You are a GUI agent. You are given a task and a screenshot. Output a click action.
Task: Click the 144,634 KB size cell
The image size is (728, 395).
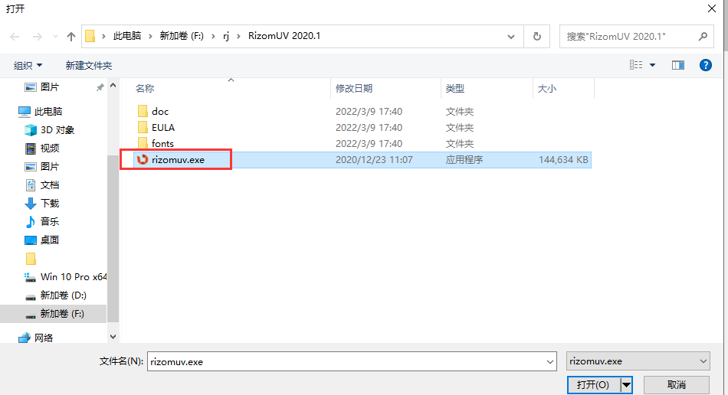pyautogui.click(x=563, y=160)
